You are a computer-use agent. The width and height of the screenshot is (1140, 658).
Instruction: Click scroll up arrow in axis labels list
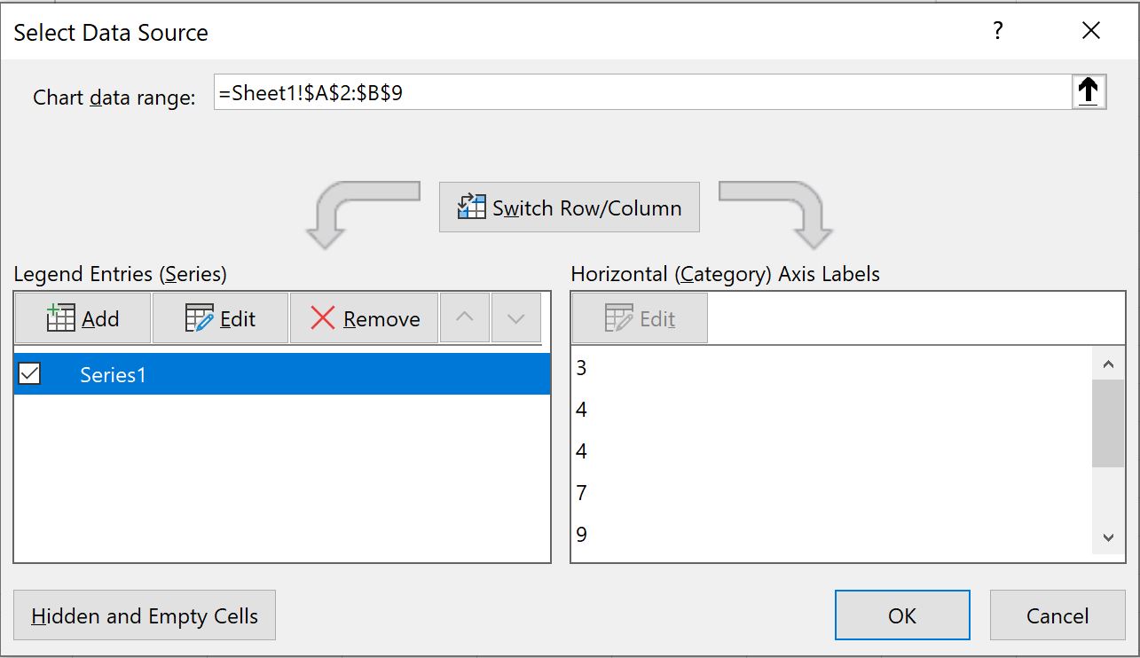[x=1107, y=364]
